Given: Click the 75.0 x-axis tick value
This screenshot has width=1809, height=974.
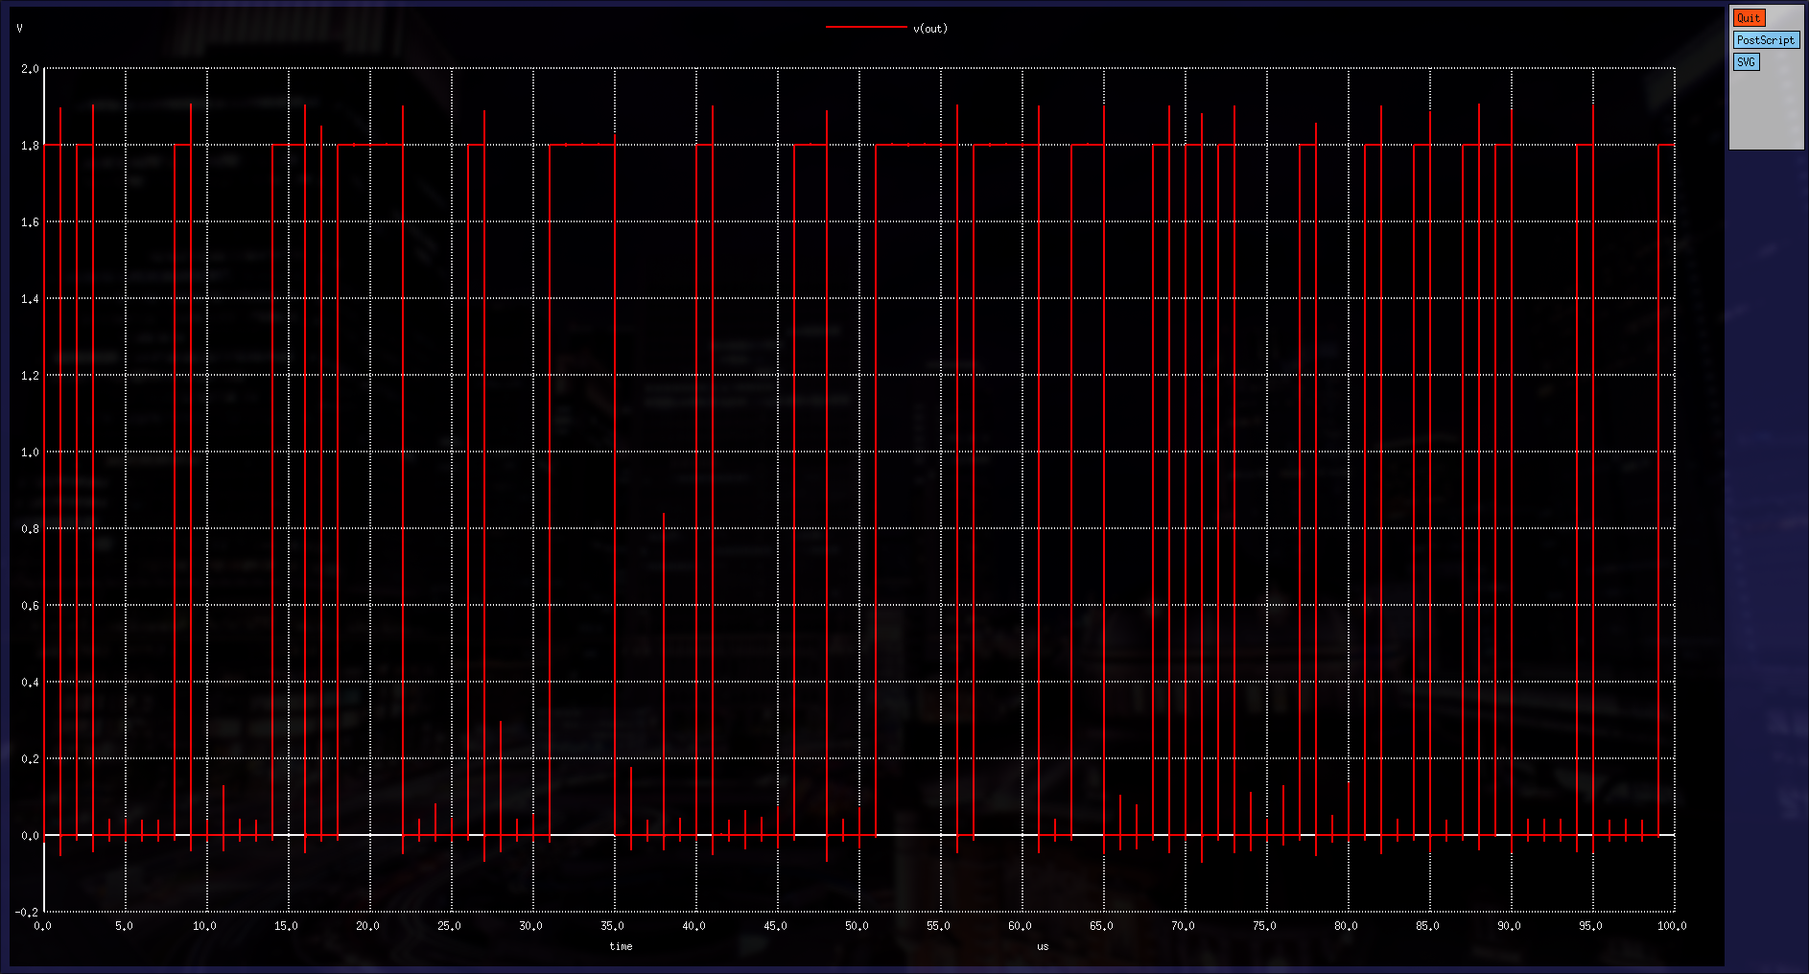Looking at the screenshot, I should point(1264,926).
